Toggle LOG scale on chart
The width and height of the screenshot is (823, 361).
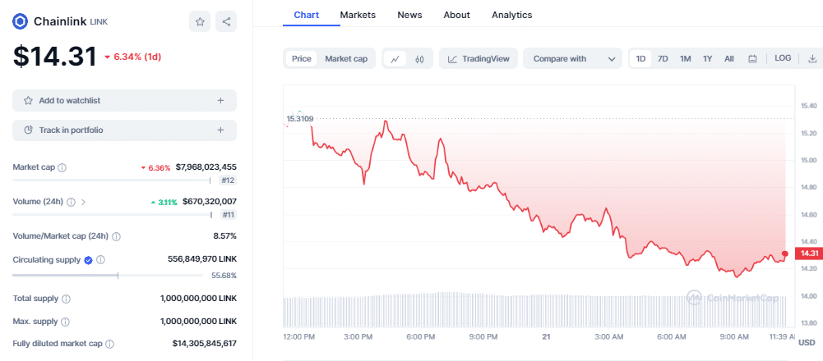click(783, 58)
